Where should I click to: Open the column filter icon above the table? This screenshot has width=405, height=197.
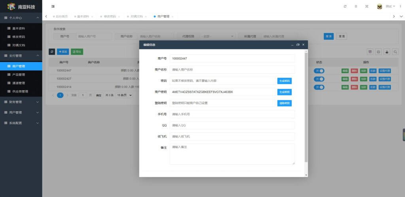point(370,52)
